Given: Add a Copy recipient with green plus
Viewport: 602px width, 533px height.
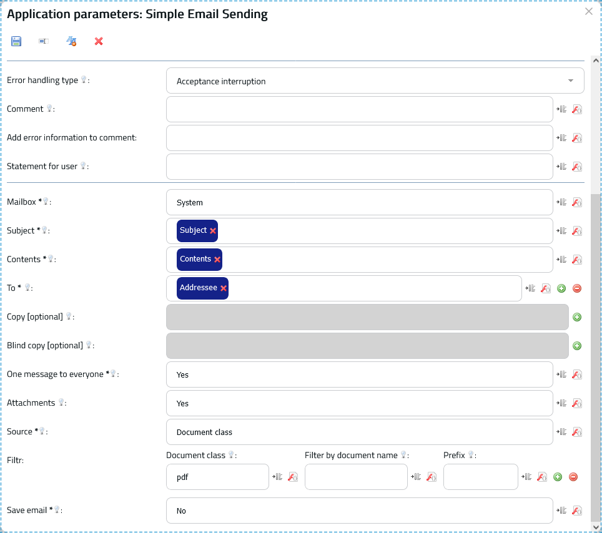Looking at the screenshot, I should (577, 317).
